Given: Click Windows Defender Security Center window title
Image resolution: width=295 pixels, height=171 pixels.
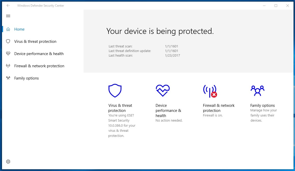Looking at the screenshot, I should (41, 6).
